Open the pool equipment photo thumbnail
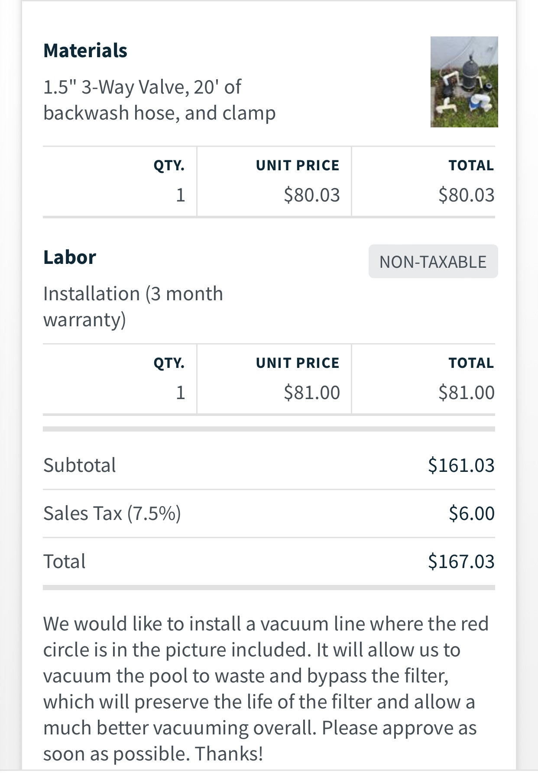538x773 pixels. tap(464, 82)
